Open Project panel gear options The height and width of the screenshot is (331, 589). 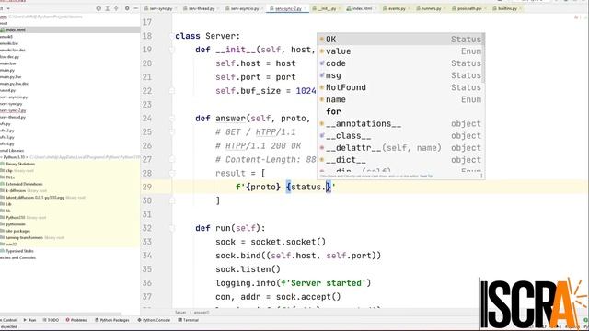tap(127, 8)
